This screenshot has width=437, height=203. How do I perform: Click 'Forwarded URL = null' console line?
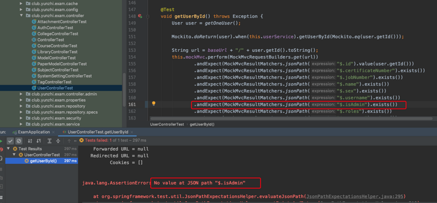coord(121,149)
